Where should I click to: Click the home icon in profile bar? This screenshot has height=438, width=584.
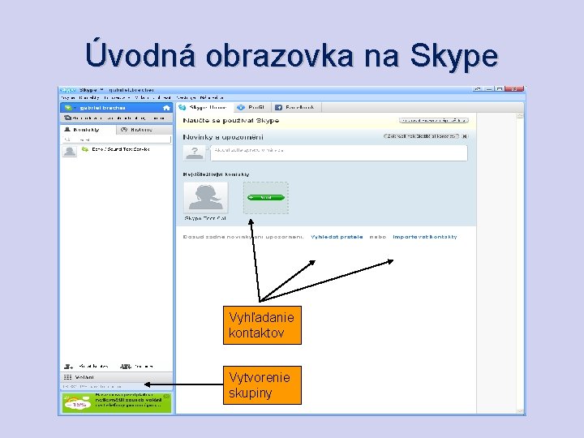tap(166, 108)
